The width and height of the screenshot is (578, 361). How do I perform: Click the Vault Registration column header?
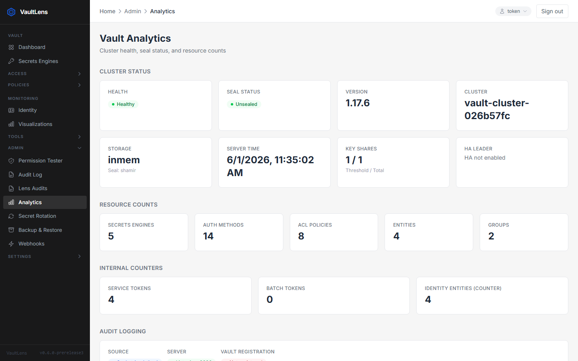pos(248,352)
